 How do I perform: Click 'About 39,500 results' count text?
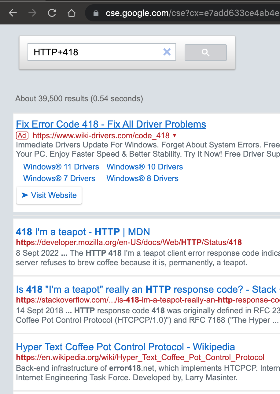point(79,98)
